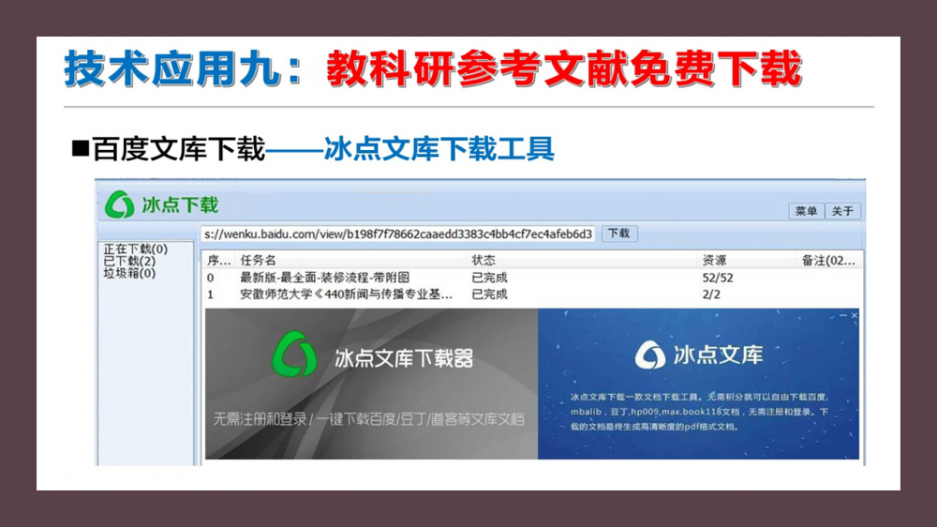
Task: Open the 关于 about button
Action: pos(842,211)
